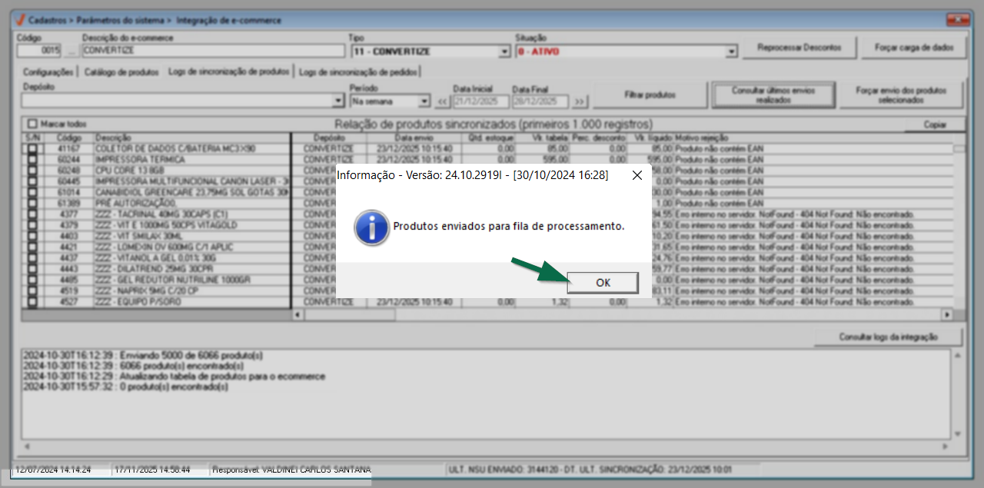Click the Descrição column header

pos(191,137)
